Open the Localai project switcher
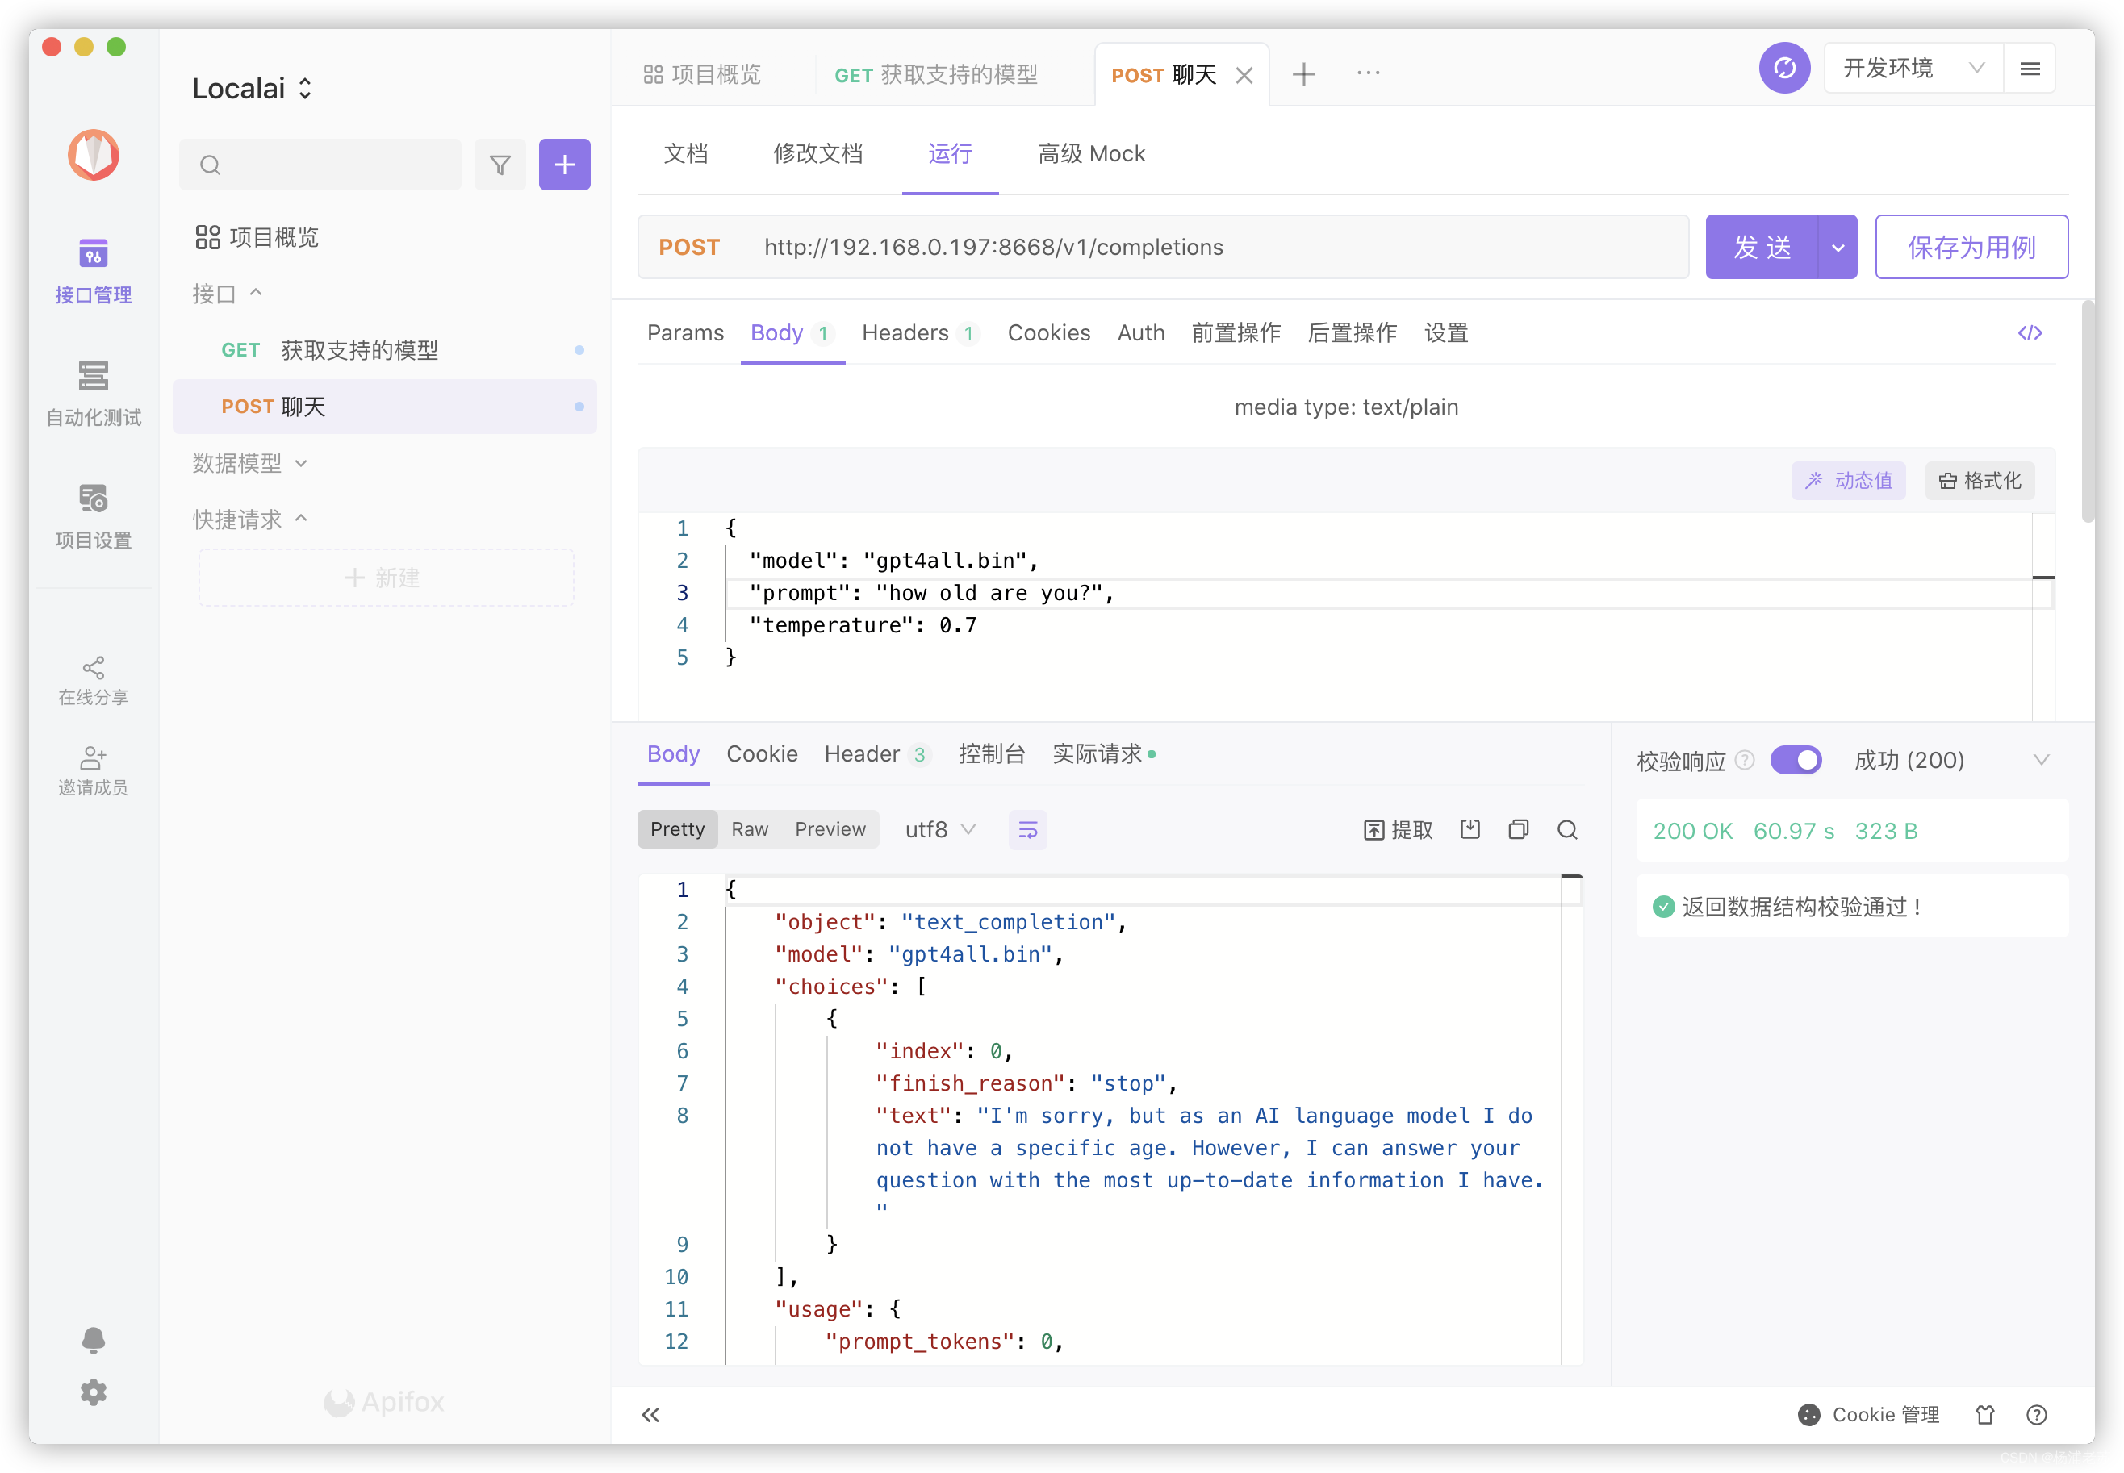 coord(252,89)
